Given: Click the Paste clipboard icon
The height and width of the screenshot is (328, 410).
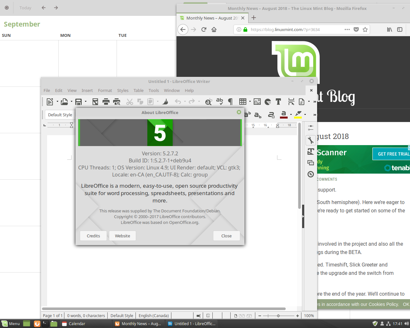Looking at the screenshot, I should pos(150,102).
